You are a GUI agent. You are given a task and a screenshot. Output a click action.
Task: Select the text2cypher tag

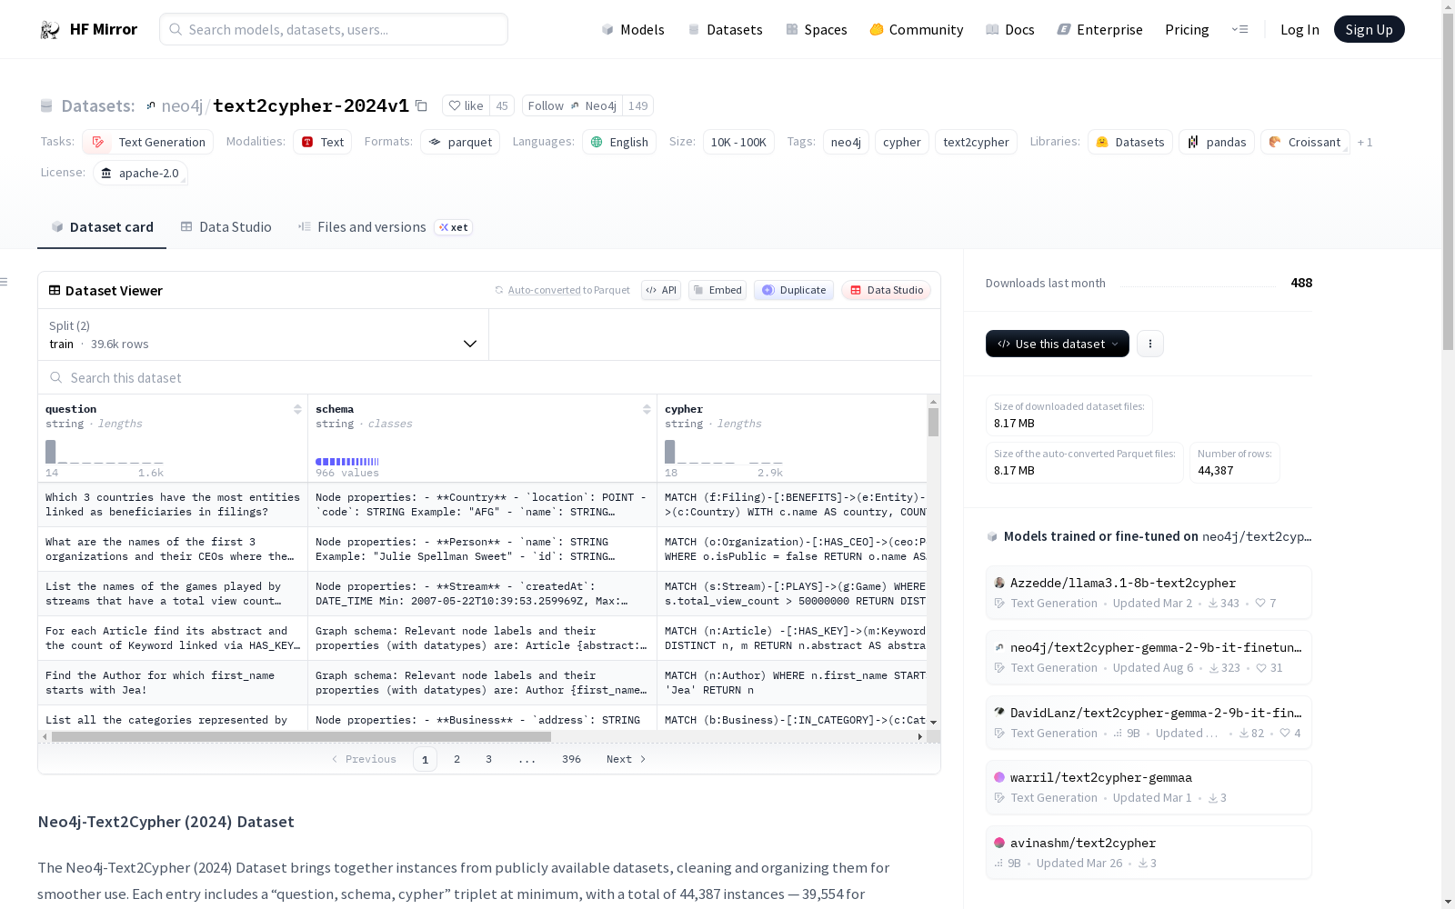click(x=976, y=142)
